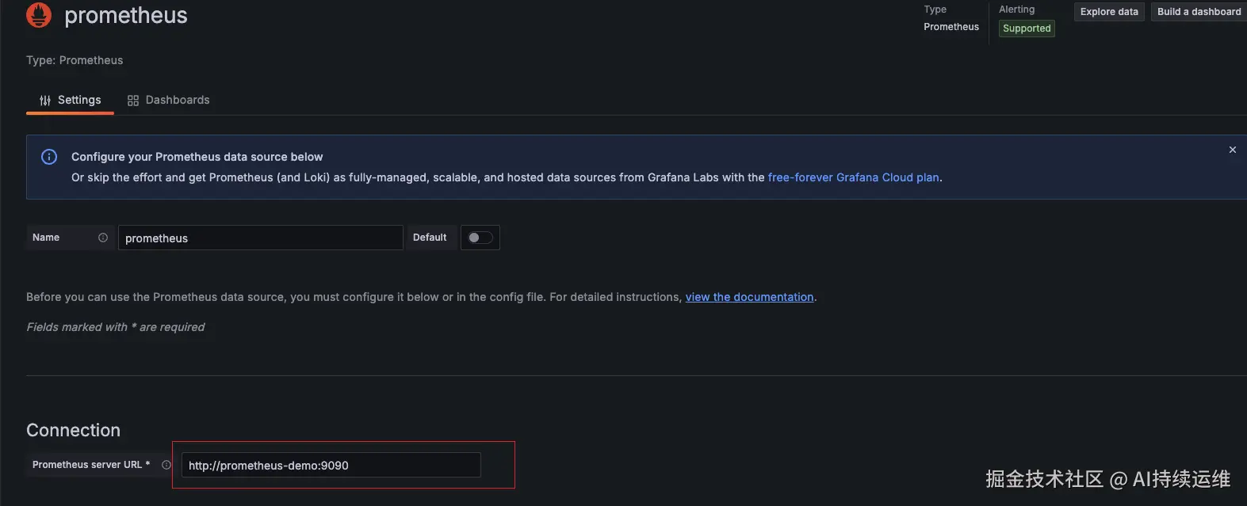1247x506 pixels.
Task: Click the Default label next to switch
Action: (x=430, y=238)
